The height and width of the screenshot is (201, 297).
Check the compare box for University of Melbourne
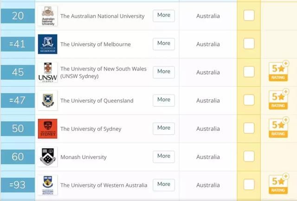(x=249, y=44)
